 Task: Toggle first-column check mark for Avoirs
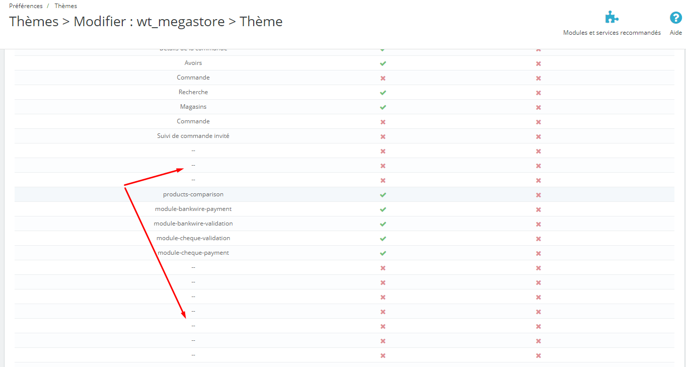click(x=383, y=63)
